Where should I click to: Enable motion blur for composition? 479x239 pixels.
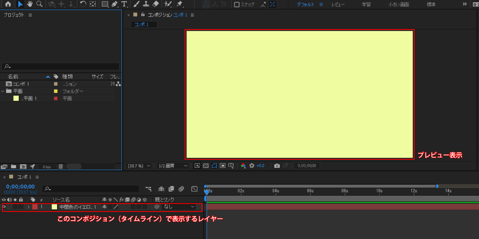coord(181,189)
